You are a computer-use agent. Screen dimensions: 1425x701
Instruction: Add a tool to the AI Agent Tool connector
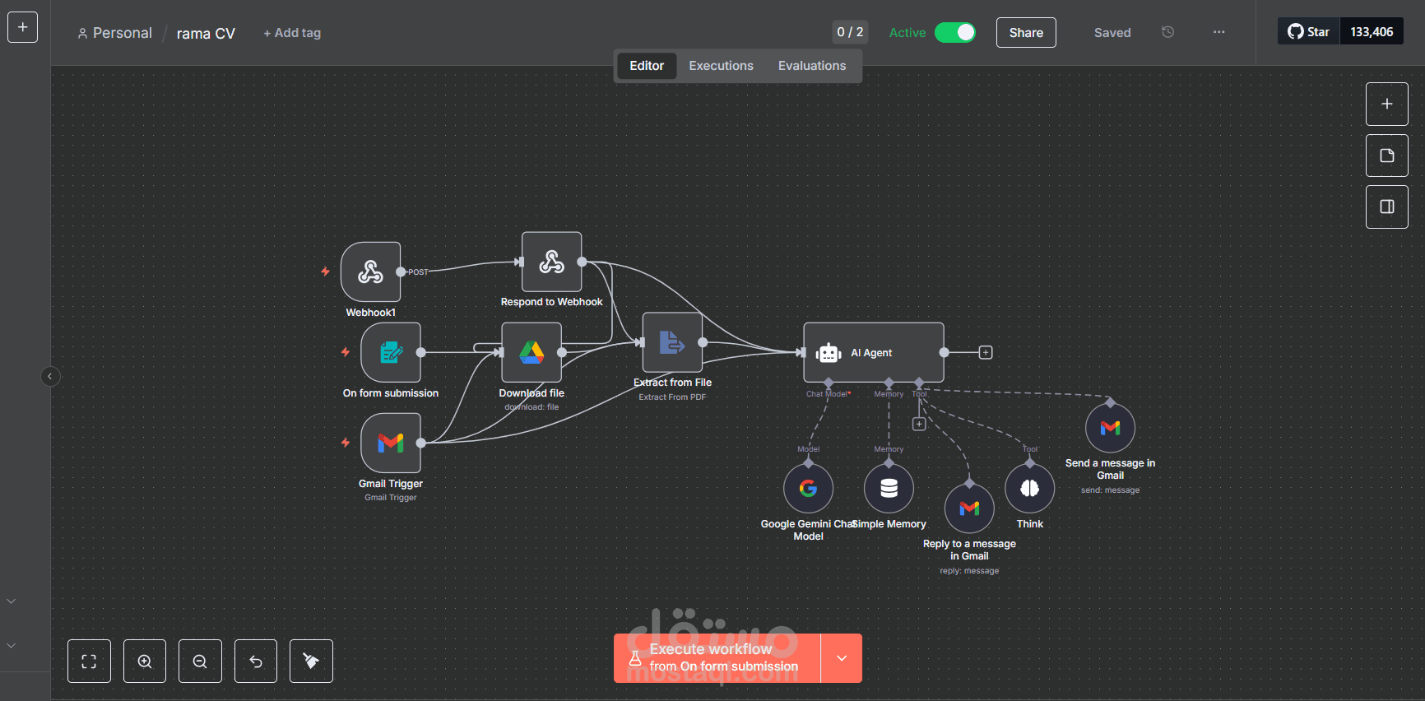pyautogui.click(x=919, y=424)
